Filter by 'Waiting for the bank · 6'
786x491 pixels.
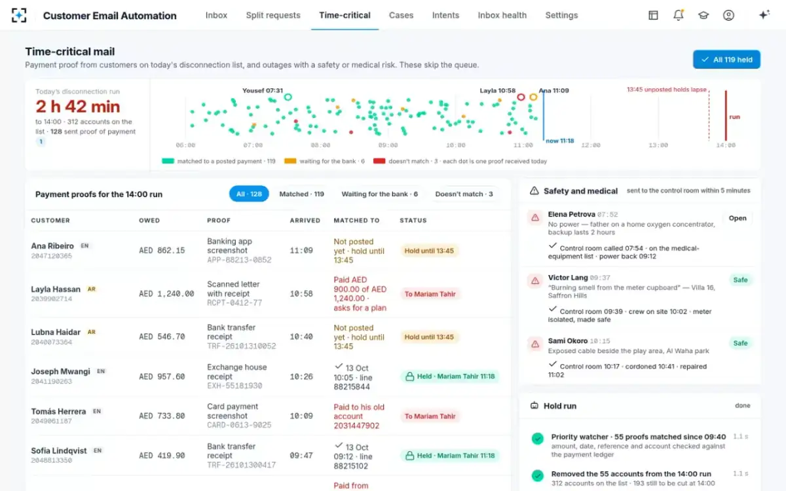380,194
